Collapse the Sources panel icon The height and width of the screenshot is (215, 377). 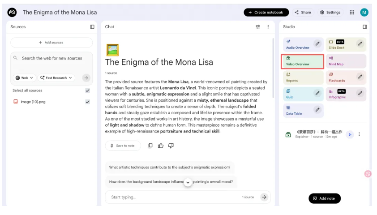tap(92, 27)
